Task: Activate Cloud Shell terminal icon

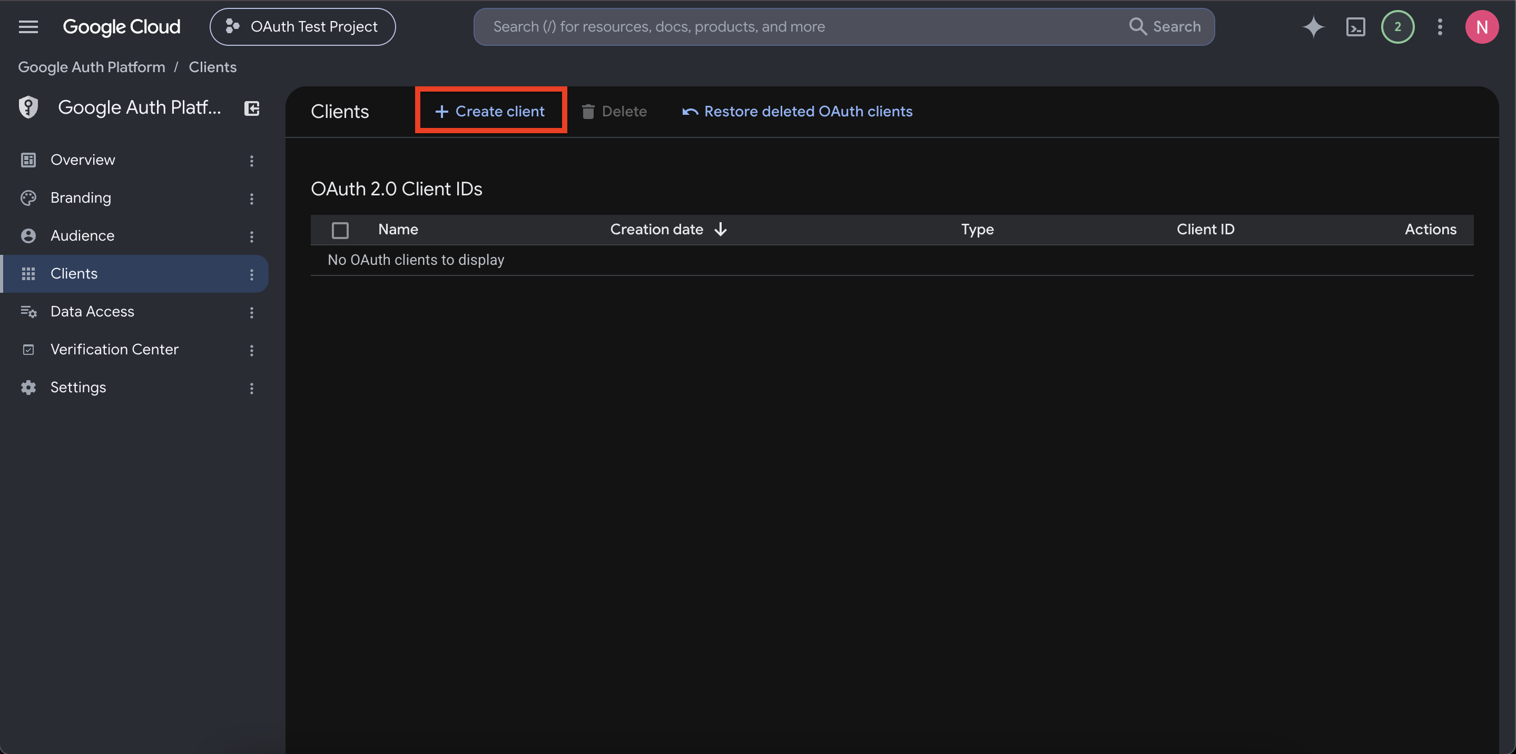Action: click(x=1355, y=26)
